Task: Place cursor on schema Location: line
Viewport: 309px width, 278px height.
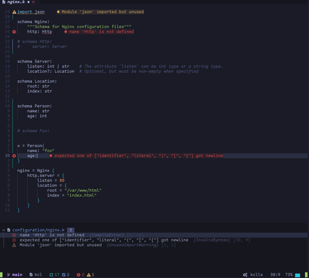Action: point(37,81)
